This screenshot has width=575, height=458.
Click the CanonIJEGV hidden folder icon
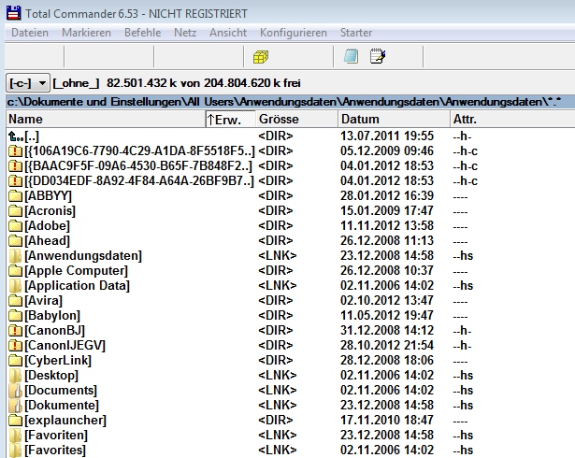click(15, 346)
